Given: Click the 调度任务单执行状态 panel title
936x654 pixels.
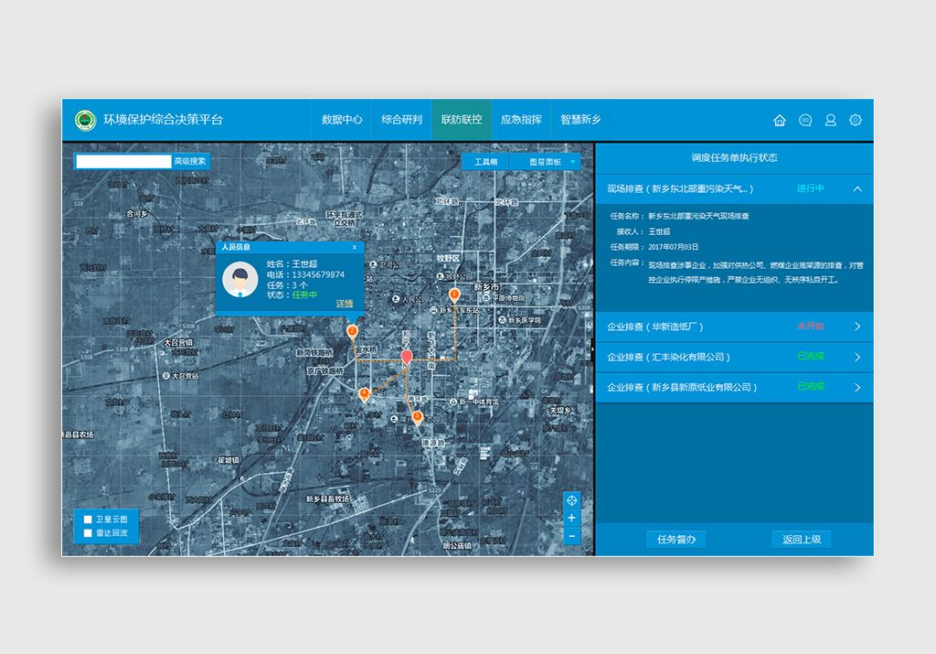Looking at the screenshot, I should [x=734, y=157].
